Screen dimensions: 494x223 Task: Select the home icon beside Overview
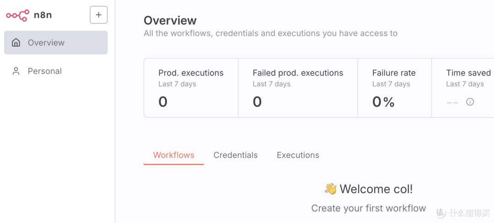coord(16,43)
